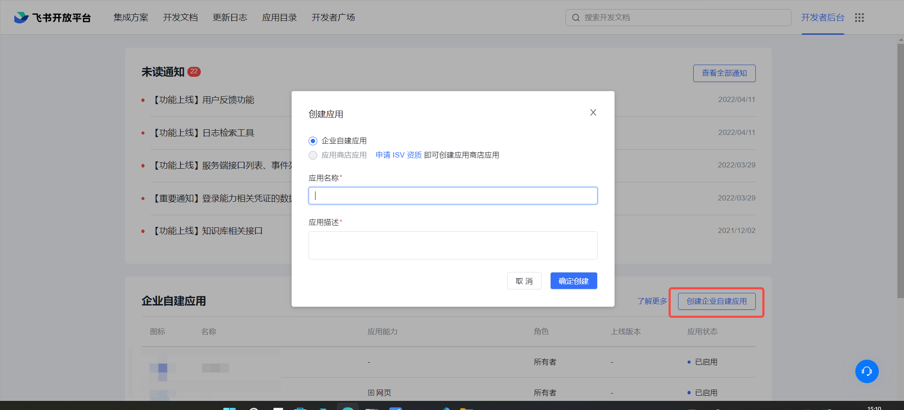Viewport: 904px width, 410px height.
Task: Cancel the dialog with 取消 button
Action: click(524, 281)
